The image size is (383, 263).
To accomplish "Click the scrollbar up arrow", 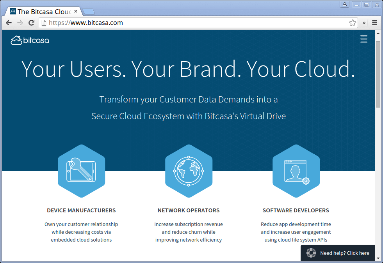I will (378, 33).
